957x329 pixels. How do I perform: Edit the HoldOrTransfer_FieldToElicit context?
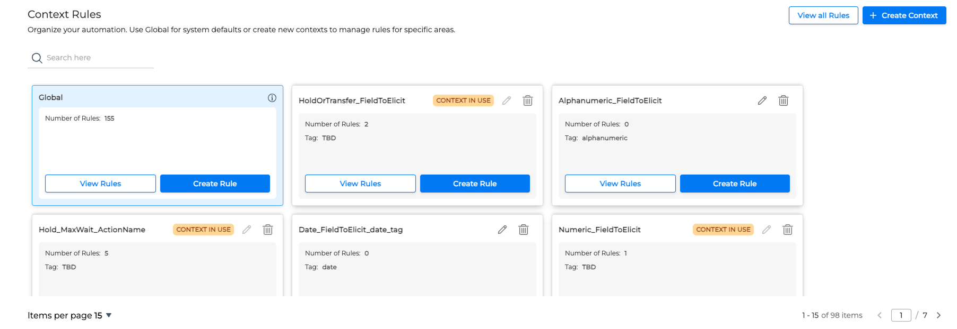point(507,100)
